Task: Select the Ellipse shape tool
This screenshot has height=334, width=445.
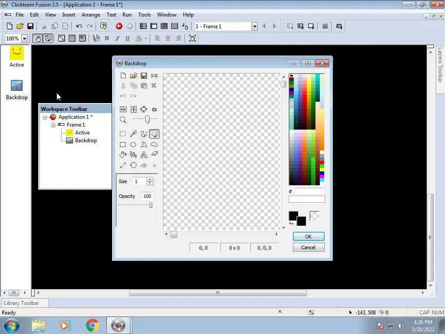Action: [133, 144]
